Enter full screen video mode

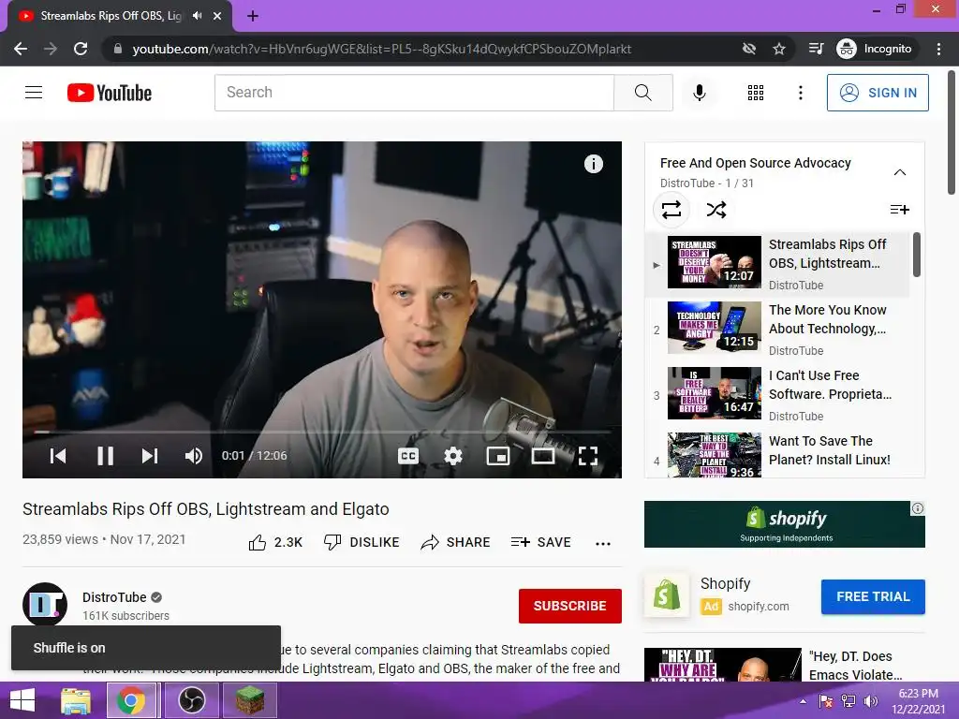[x=588, y=456]
